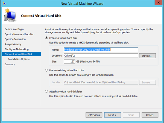This screenshot has width=164, height=123.
Task: Click the Previous button
Action: pyautogui.click(x=94, y=115)
